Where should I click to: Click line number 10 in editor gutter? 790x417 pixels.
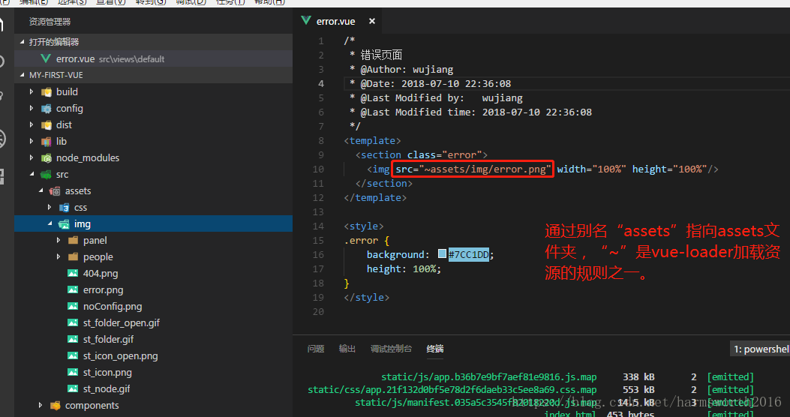[x=318, y=169]
